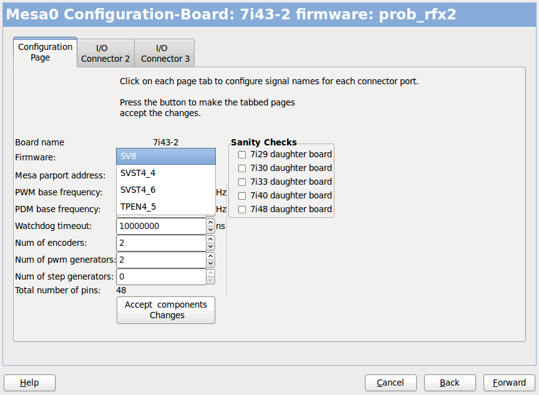Select SV8 in the firmware dropdown
The image size is (539, 395).
point(166,156)
